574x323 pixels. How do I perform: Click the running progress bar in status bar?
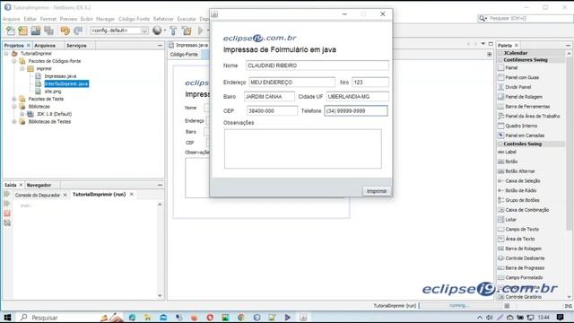459,305
